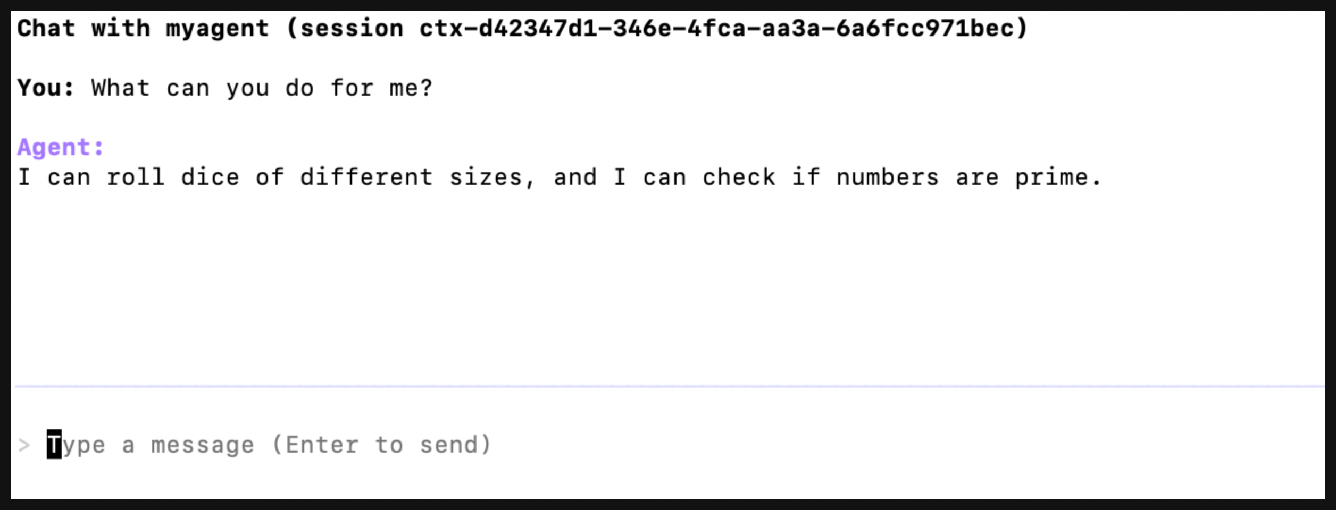
Task: Click the "Chat with" header title text
Action: [x=83, y=28]
